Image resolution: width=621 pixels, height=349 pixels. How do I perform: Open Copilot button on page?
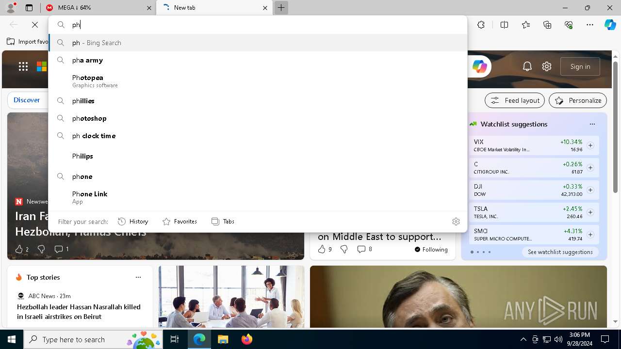pos(479,66)
